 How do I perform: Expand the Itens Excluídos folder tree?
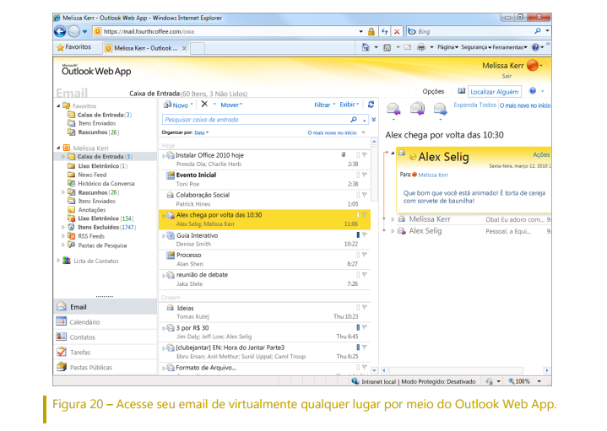click(x=63, y=227)
